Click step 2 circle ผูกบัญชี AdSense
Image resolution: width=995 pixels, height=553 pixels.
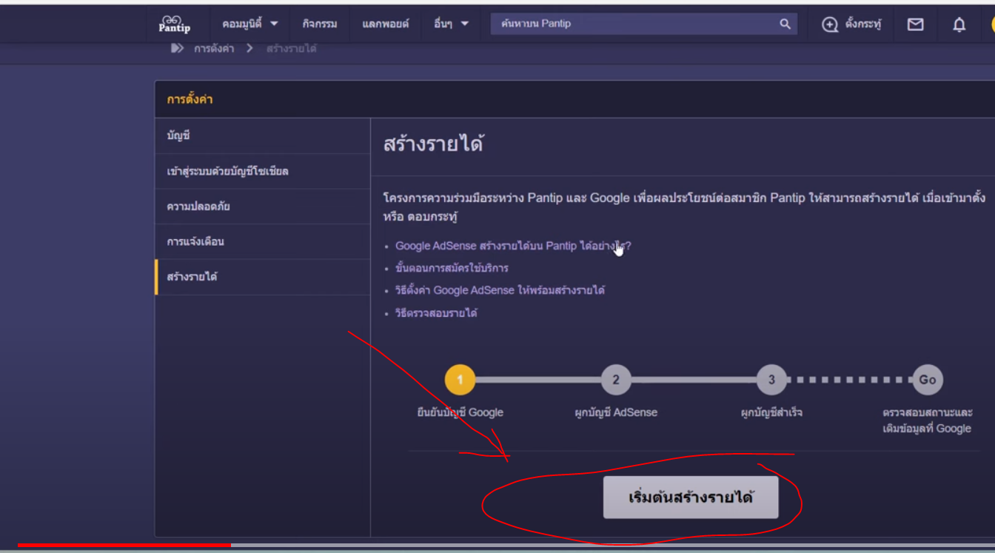[616, 380]
